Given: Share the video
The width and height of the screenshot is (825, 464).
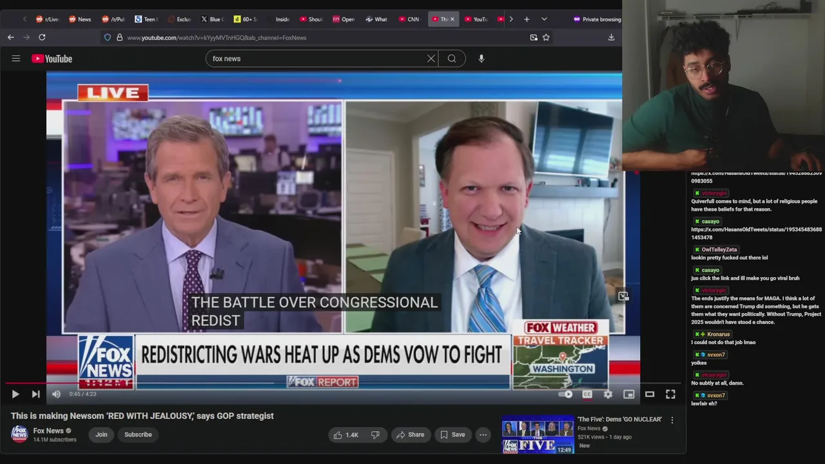Looking at the screenshot, I should (410, 435).
